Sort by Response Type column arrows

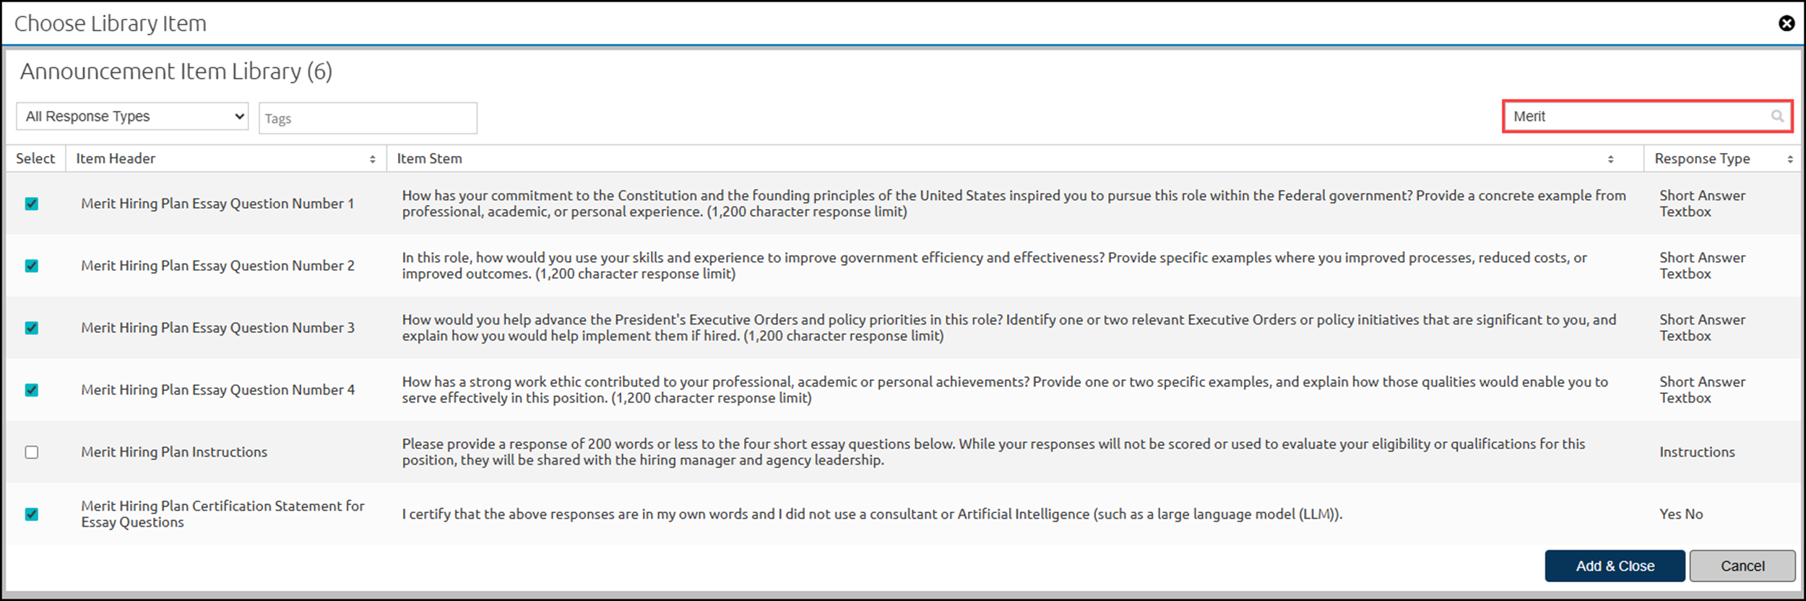[1790, 159]
